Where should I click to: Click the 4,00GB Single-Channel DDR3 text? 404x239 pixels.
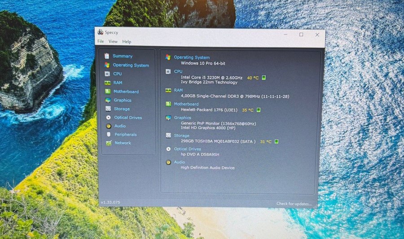click(x=235, y=96)
